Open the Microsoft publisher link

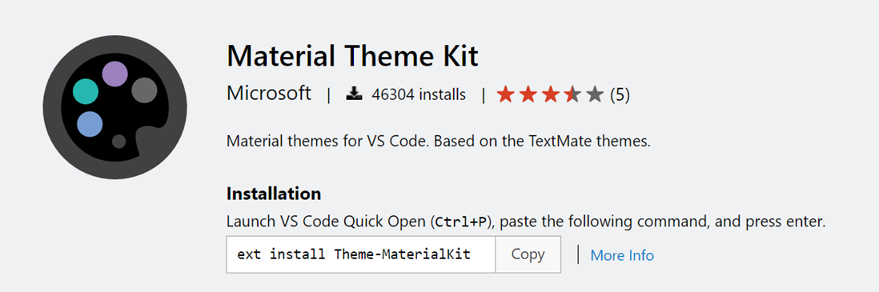click(x=268, y=93)
